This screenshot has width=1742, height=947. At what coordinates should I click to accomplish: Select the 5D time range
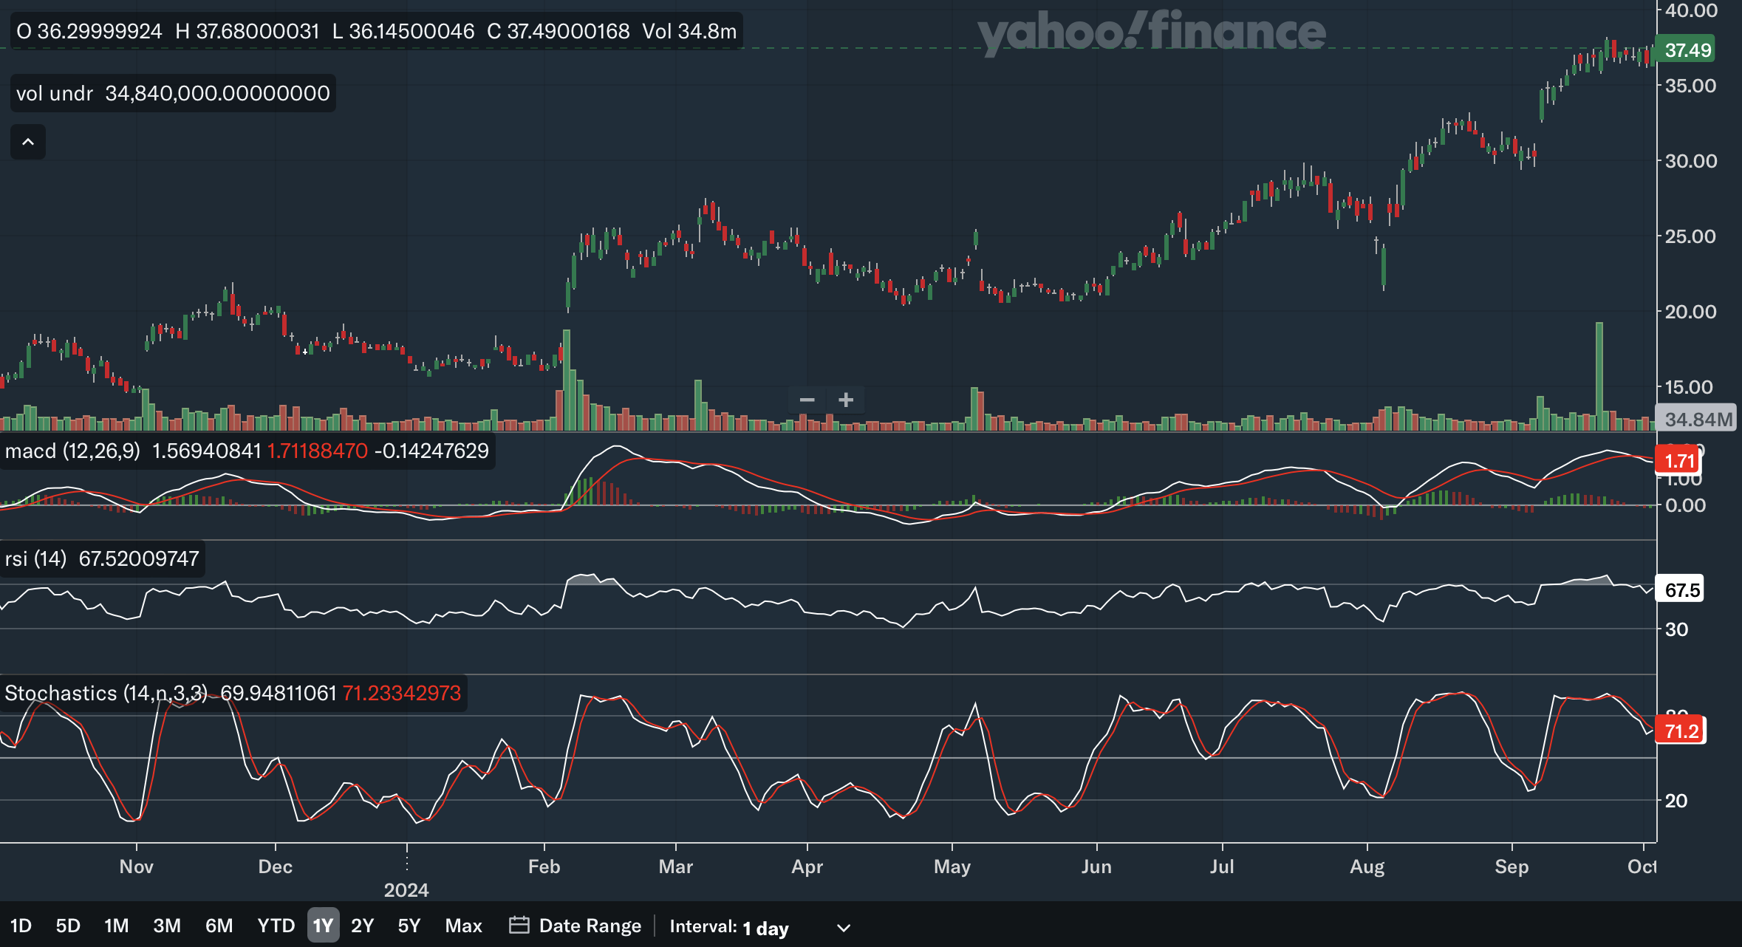(68, 926)
